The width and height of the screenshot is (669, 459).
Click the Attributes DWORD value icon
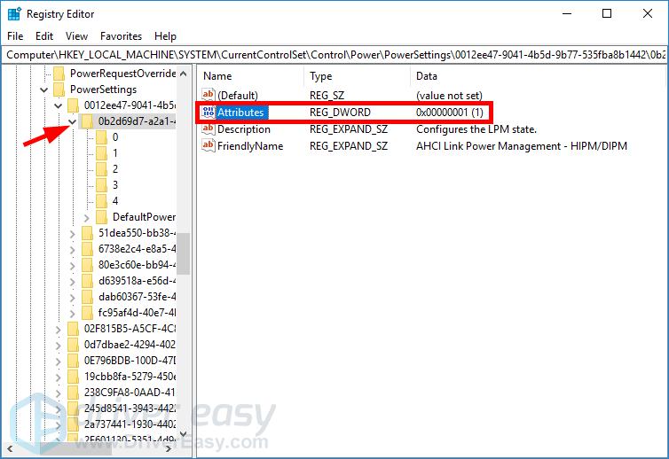tap(209, 113)
